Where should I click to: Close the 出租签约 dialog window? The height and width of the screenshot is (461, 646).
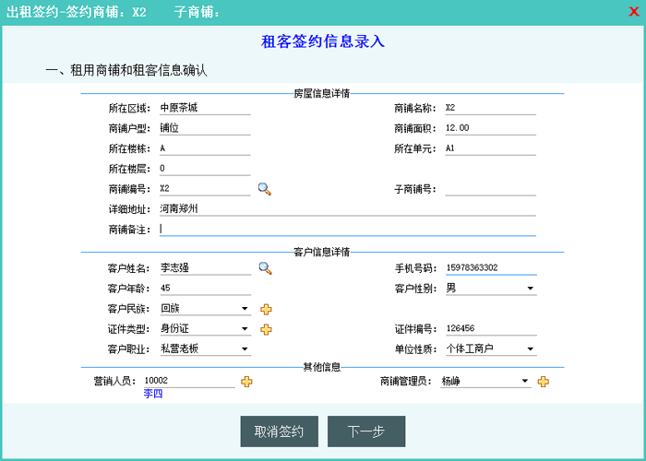tap(633, 12)
